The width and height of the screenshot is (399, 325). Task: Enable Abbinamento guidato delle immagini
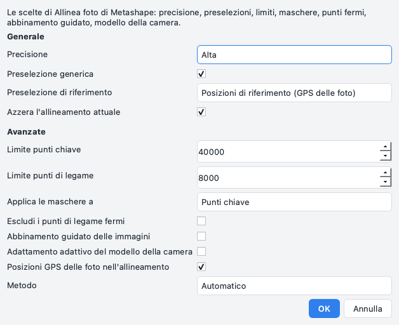tap(201, 236)
